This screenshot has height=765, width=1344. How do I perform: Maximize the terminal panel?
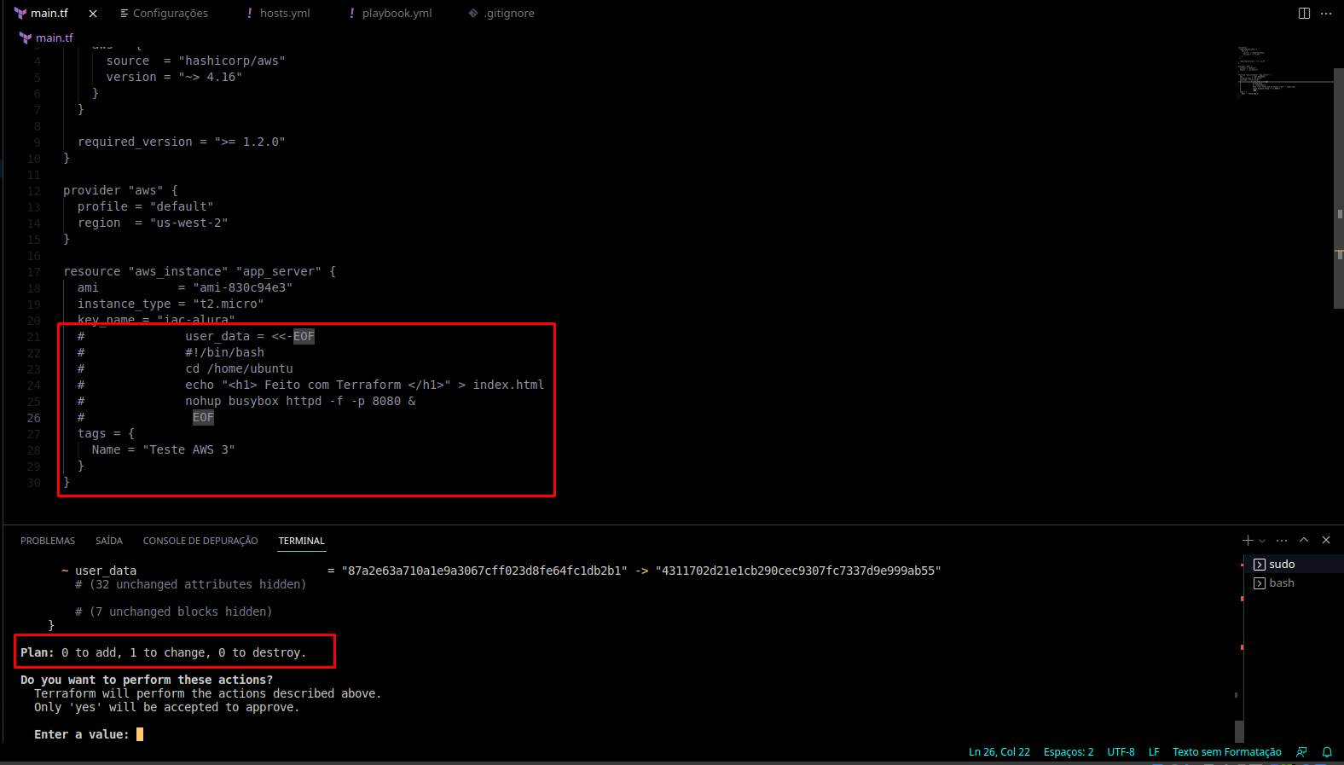[x=1304, y=540]
